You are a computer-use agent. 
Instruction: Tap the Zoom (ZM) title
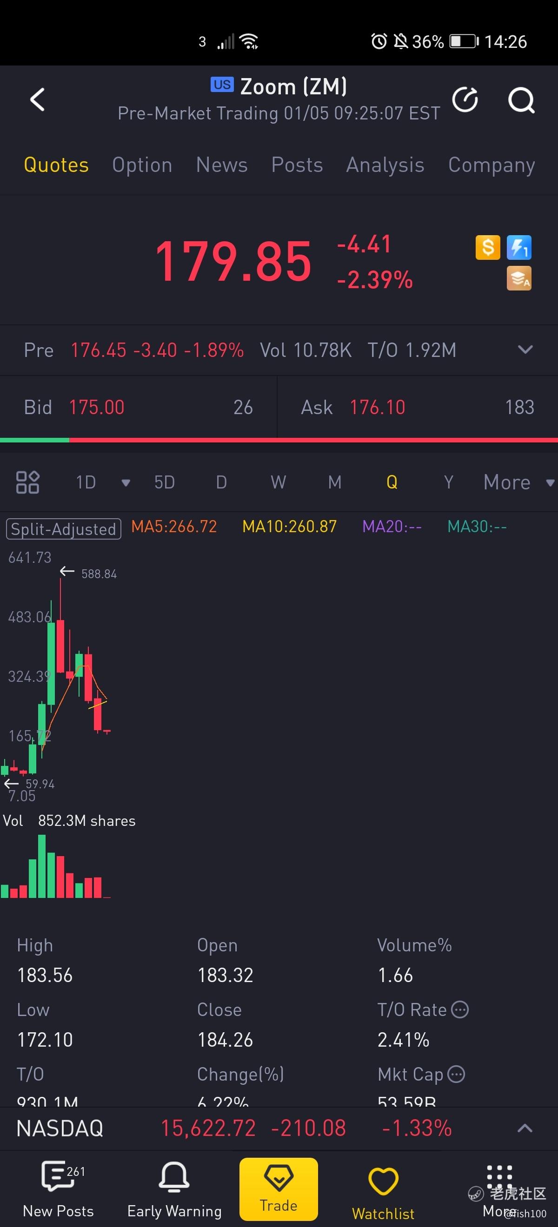293,87
